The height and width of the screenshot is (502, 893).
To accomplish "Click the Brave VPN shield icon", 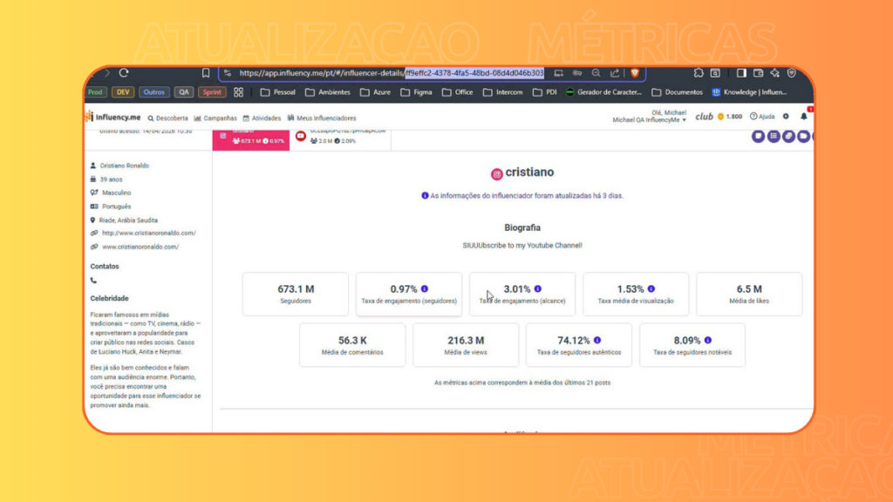I will [792, 73].
